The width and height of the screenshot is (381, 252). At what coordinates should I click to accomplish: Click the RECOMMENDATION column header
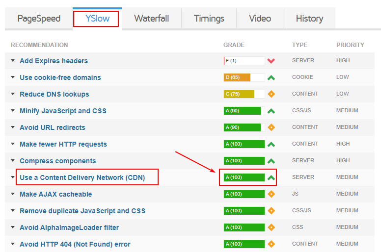click(x=39, y=45)
